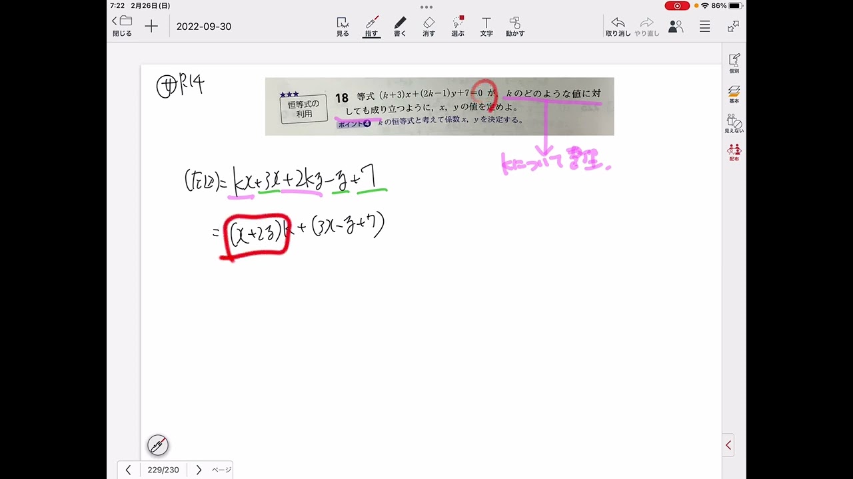Viewport: 853px width, 479px height.
Task: Open the note title 2022-09-30
Action: click(x=203, y=27)
